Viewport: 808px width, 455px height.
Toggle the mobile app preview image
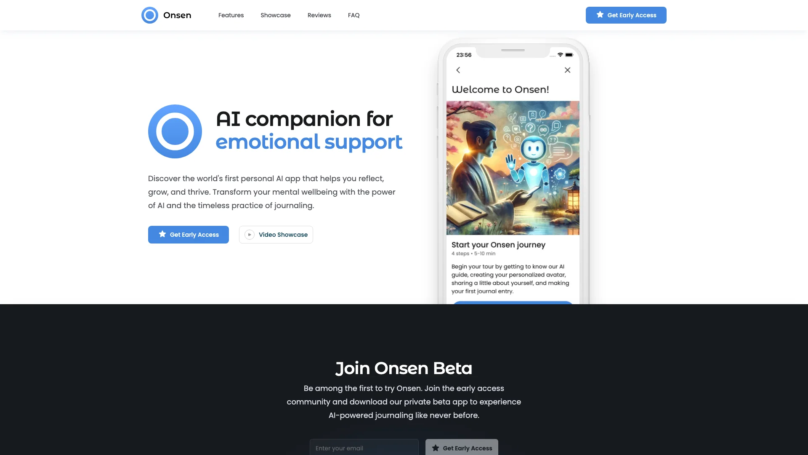click(512, 167)
